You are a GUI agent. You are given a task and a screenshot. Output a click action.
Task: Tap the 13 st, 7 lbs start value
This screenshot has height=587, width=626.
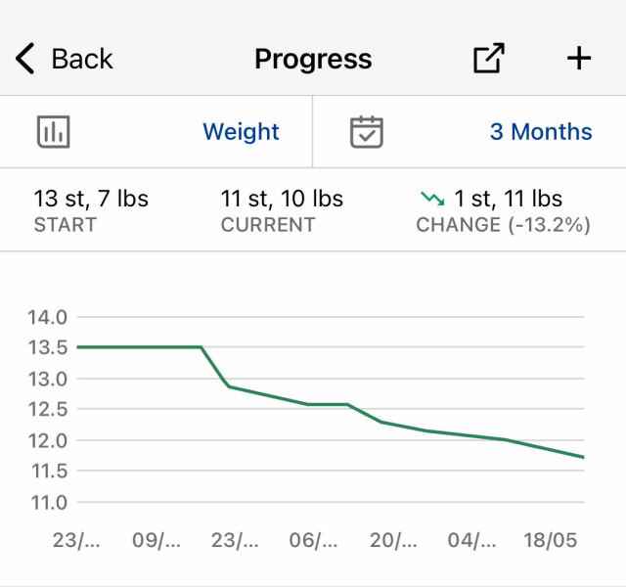point(91,199)
